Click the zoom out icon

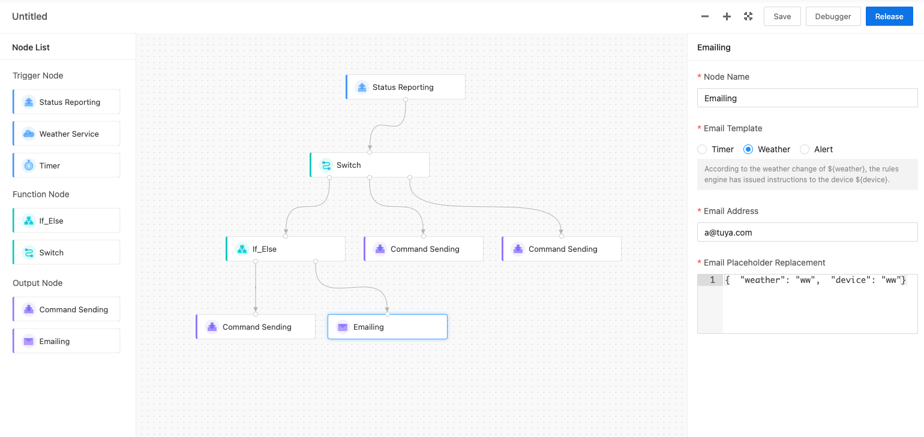(x=705, y=16)
